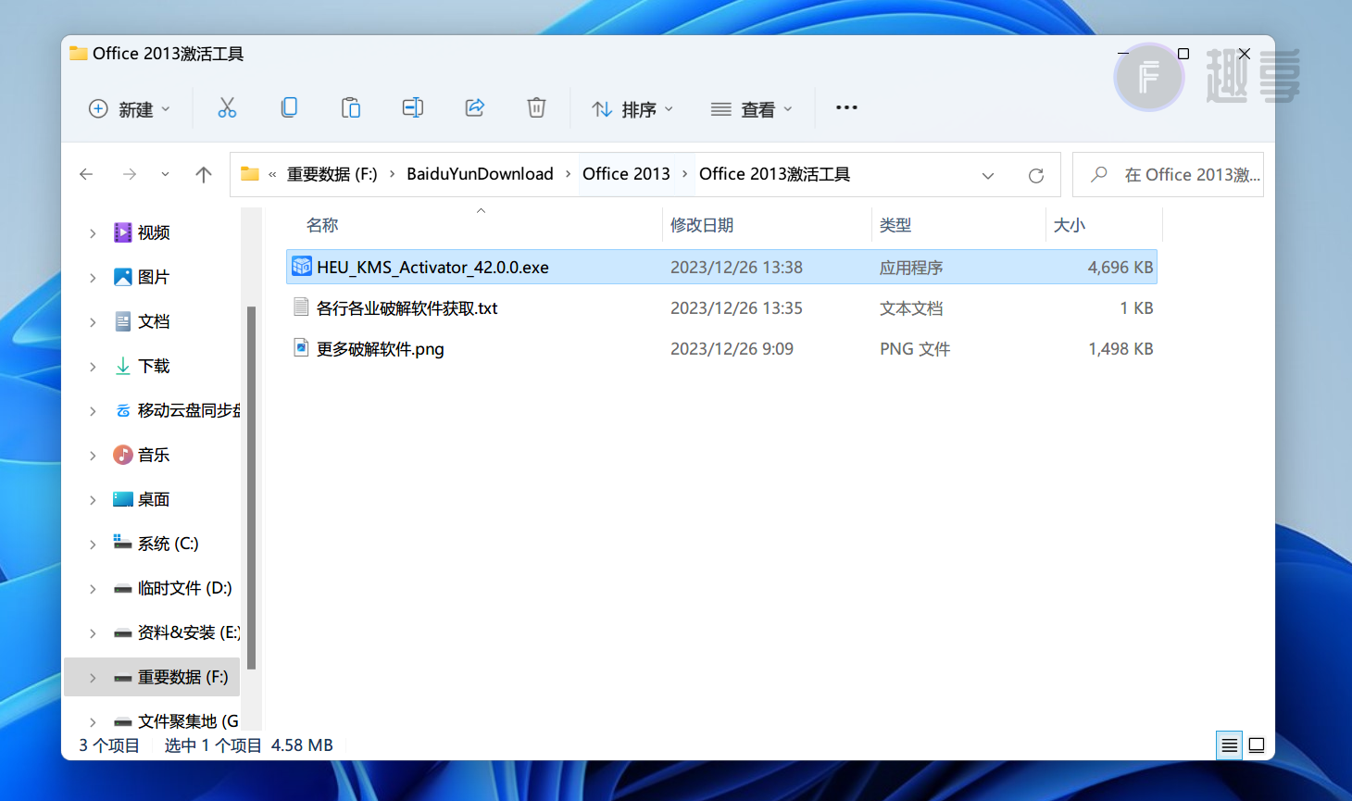Click the 4,696 KB size cell
The width and height of the screenshot is (1352, 801).
pyautogui.click(x=1120, y=267)
